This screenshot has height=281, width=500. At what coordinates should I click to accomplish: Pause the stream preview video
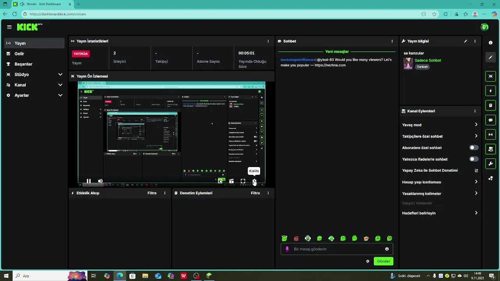89,181
